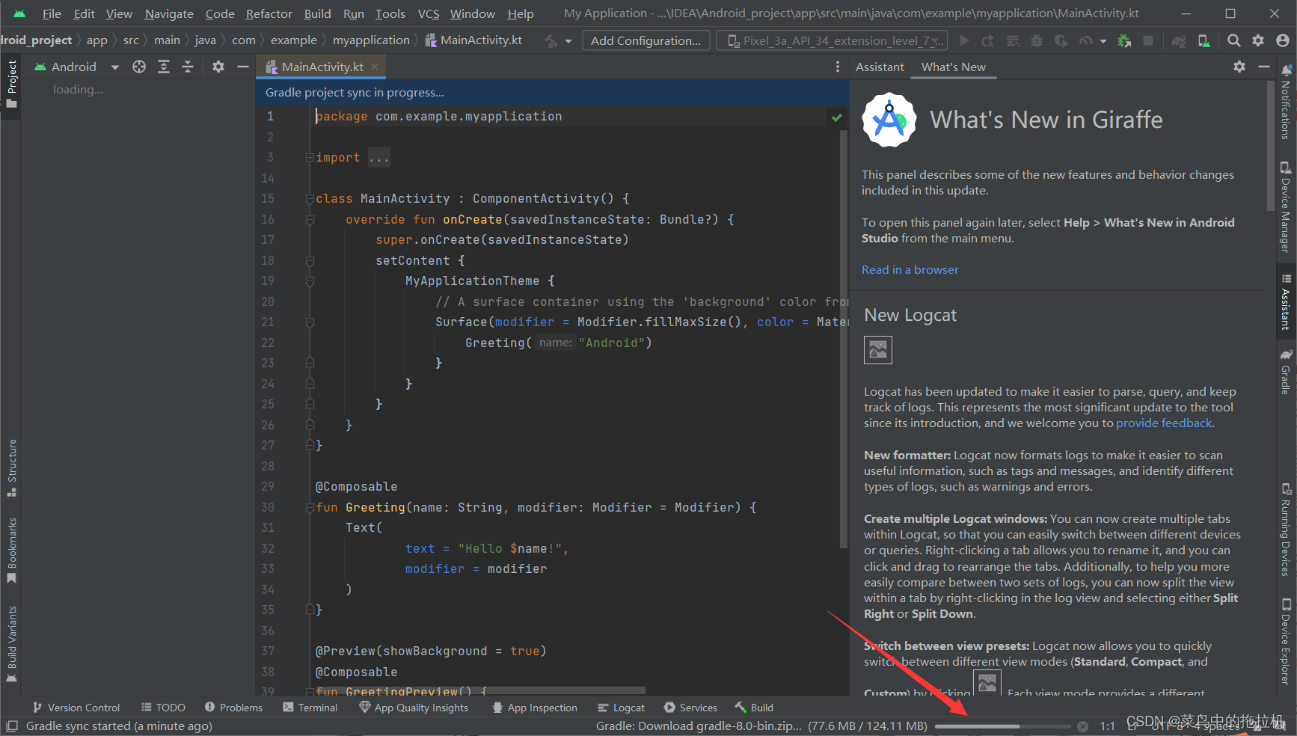This screenshot has width=1297, height=736.
Task: Click the New Logcat image thumbnail
Action: point(878,349)
